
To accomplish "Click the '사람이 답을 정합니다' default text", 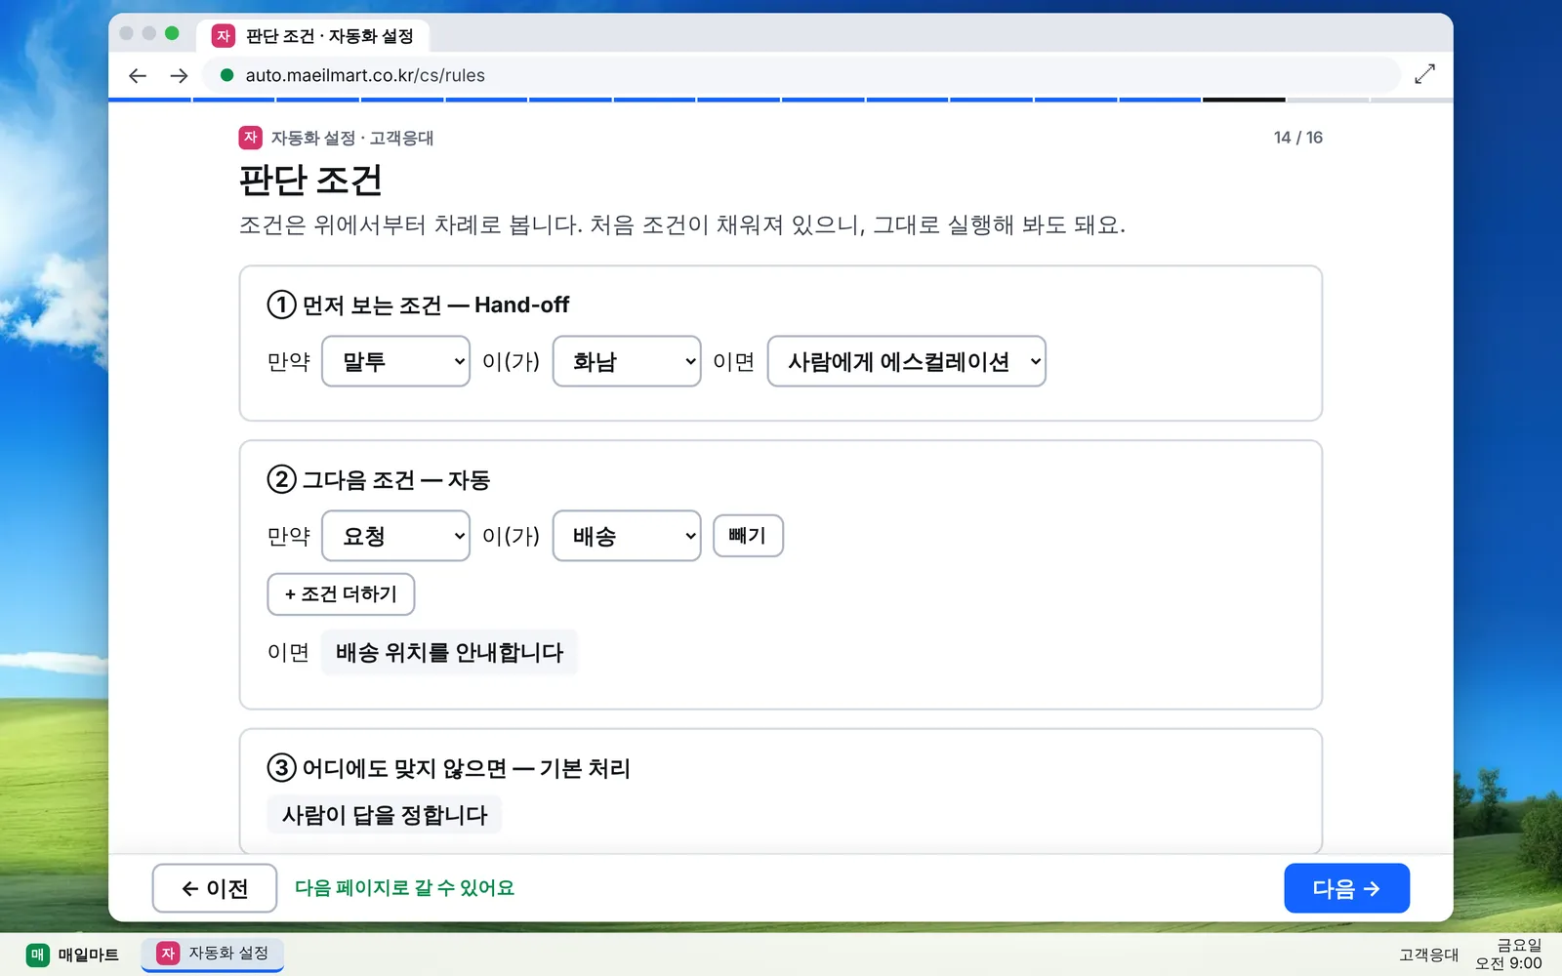I will [385, 815].
